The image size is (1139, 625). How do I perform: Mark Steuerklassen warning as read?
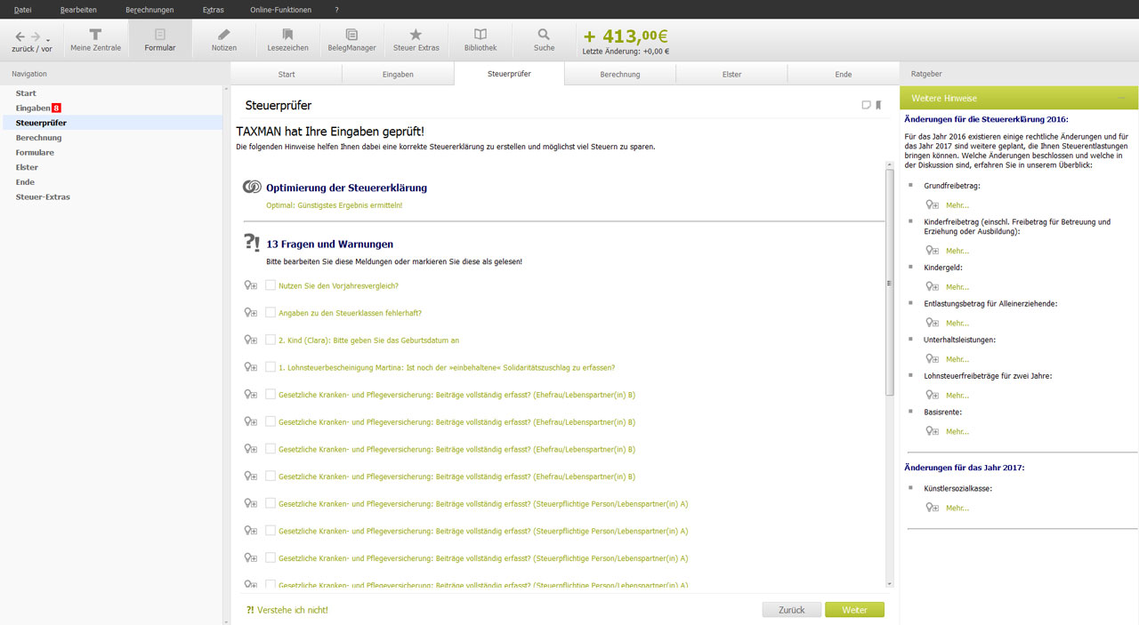tap(271, 313)
